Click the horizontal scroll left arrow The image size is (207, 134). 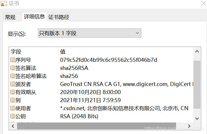pos(13,126)
